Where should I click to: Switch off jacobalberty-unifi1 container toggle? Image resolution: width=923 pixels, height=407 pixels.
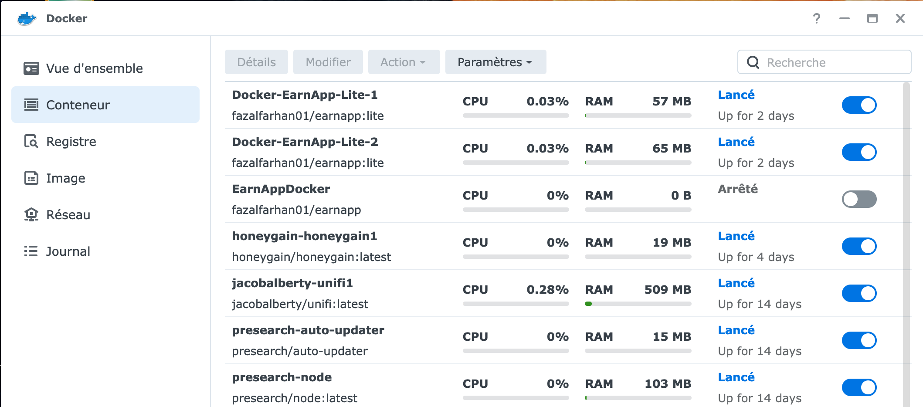[x=859, y=293]
